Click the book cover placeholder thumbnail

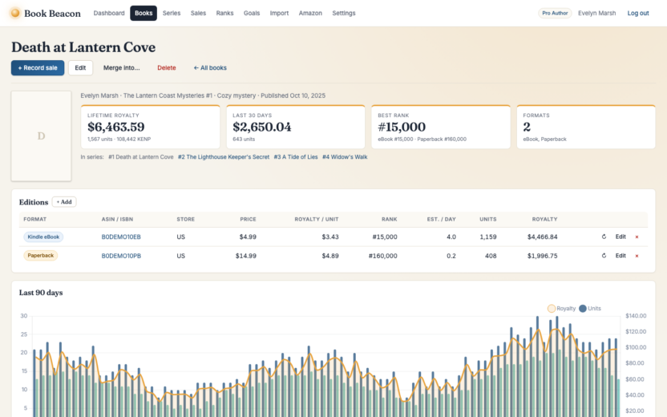41,136
